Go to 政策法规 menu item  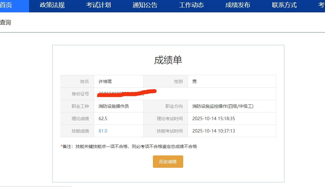tap(52, 5)
